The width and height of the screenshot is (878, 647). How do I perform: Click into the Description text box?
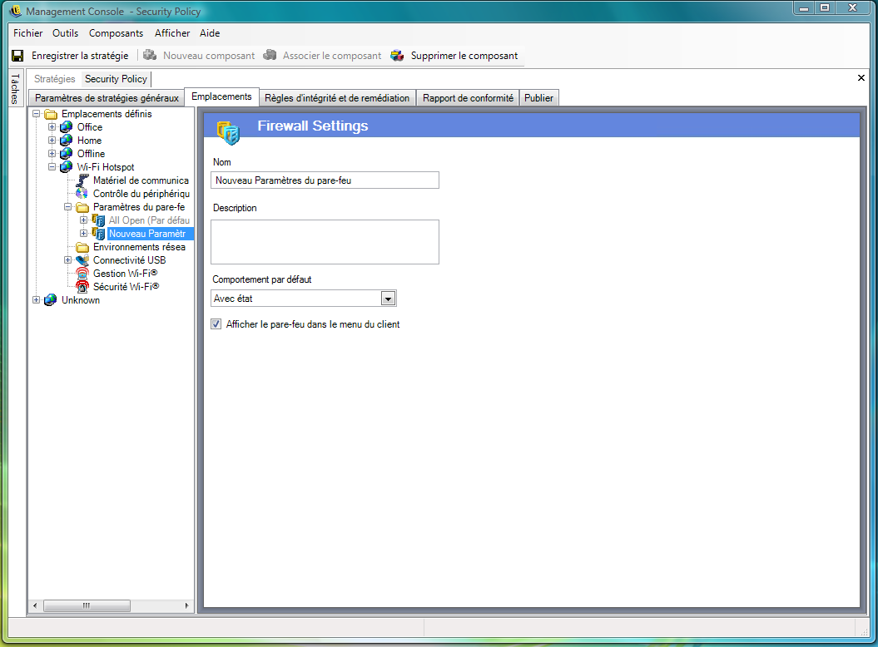325,242
